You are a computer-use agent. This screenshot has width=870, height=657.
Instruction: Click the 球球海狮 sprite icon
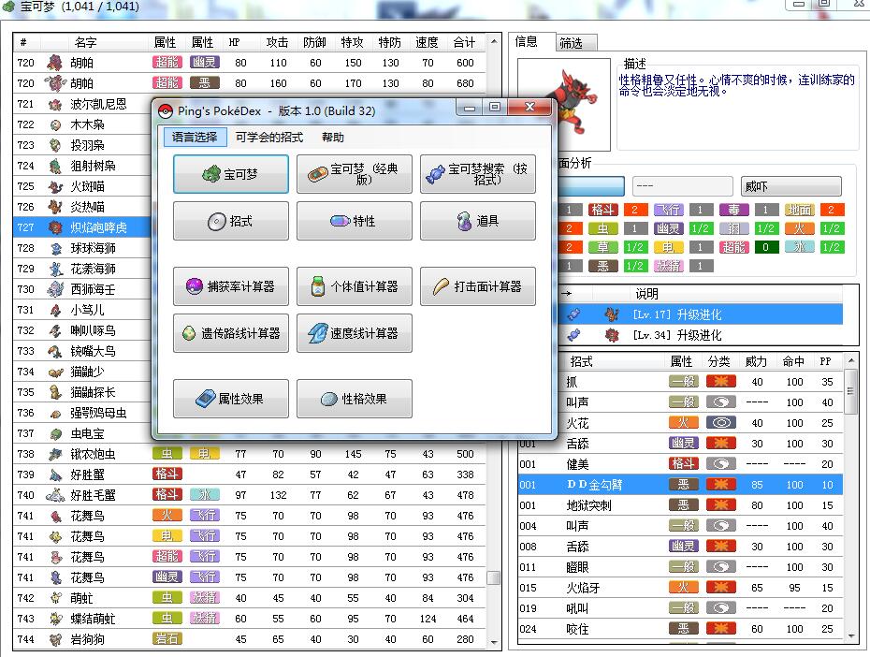[x=55, y=248]
